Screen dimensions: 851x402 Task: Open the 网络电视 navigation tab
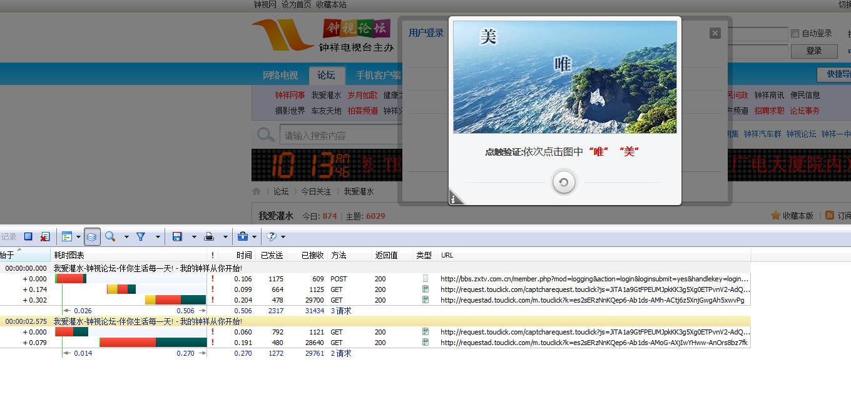(280, 75)
